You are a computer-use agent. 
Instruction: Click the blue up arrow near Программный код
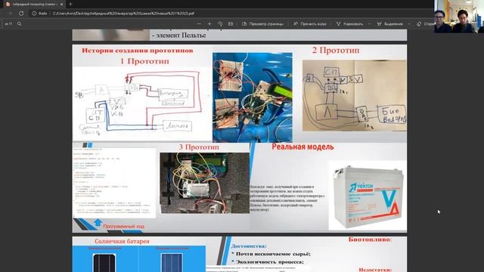tap(98, 222)
